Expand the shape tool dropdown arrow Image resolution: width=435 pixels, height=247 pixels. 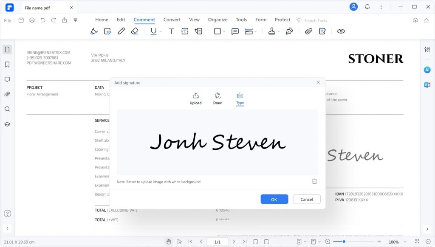(x=224, y=31)
